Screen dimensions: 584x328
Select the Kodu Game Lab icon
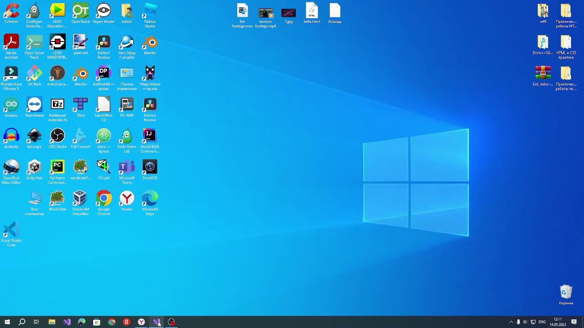(127, 141)
